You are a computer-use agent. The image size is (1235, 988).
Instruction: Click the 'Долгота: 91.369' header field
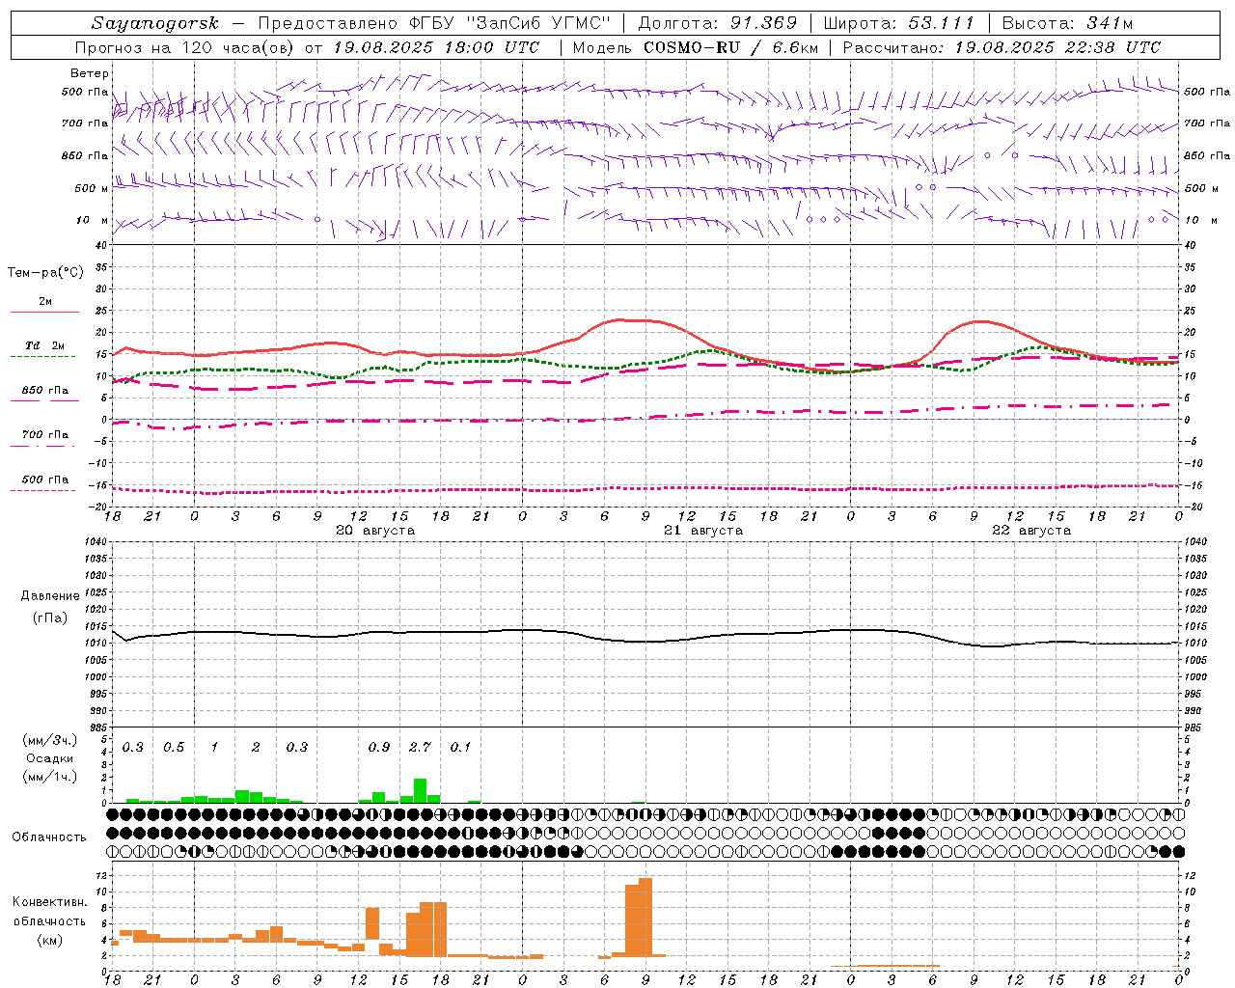(x=718, y=23)
